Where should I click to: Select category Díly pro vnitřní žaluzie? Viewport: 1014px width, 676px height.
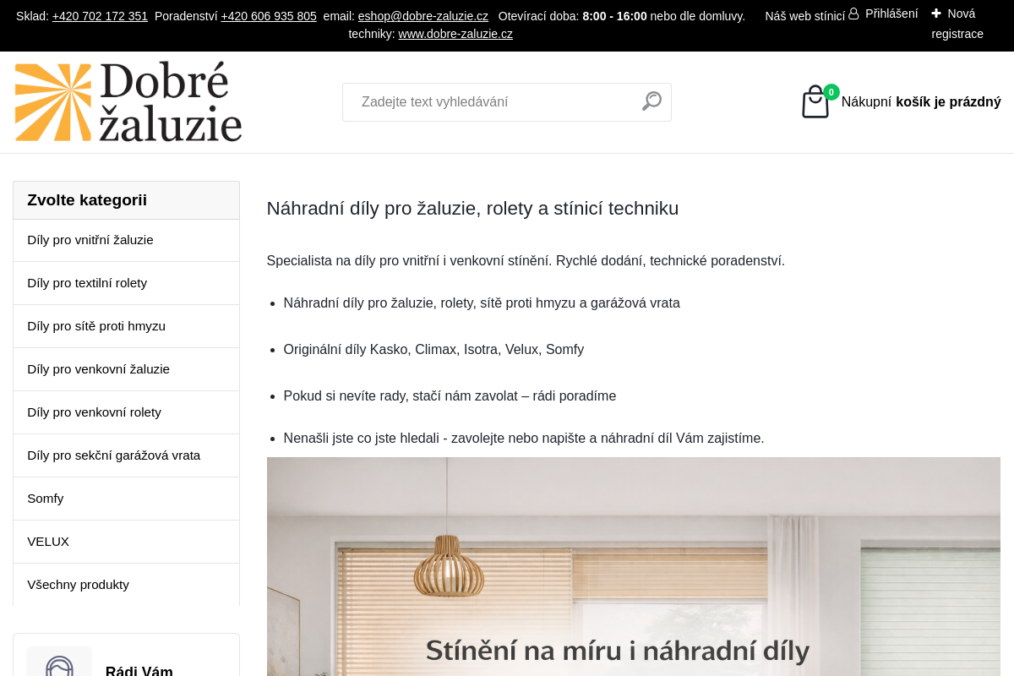point(90,240)
